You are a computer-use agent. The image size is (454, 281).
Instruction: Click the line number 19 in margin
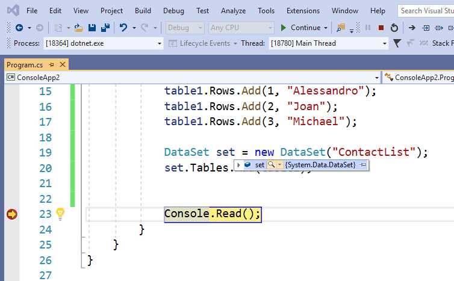pos(45,152)
